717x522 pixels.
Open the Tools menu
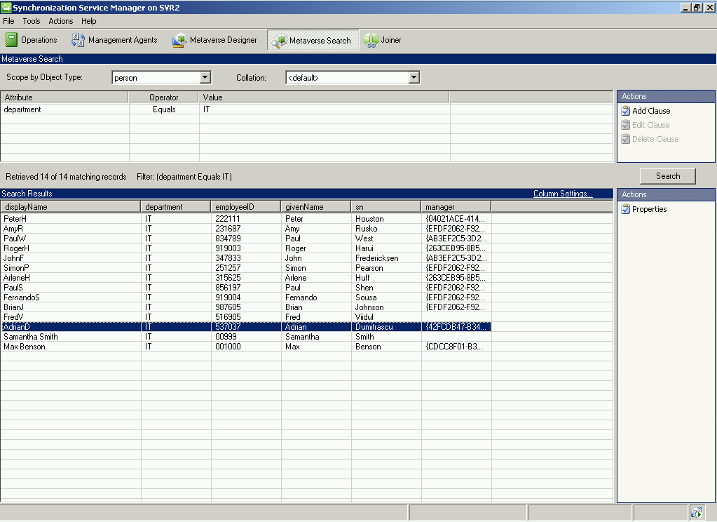click(x=32, y=21)
